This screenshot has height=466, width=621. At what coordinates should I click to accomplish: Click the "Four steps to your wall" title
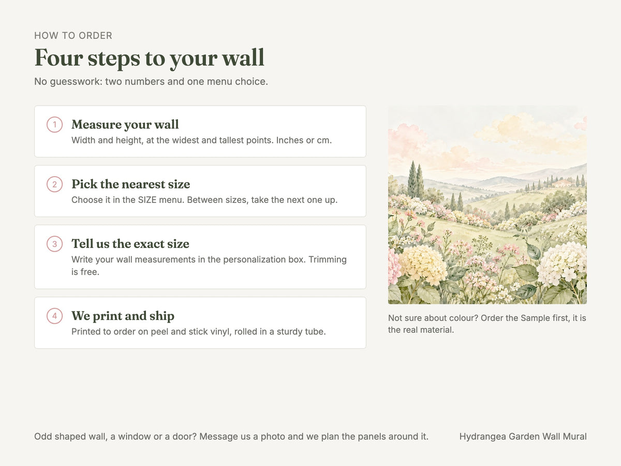[x=150, y=57]
